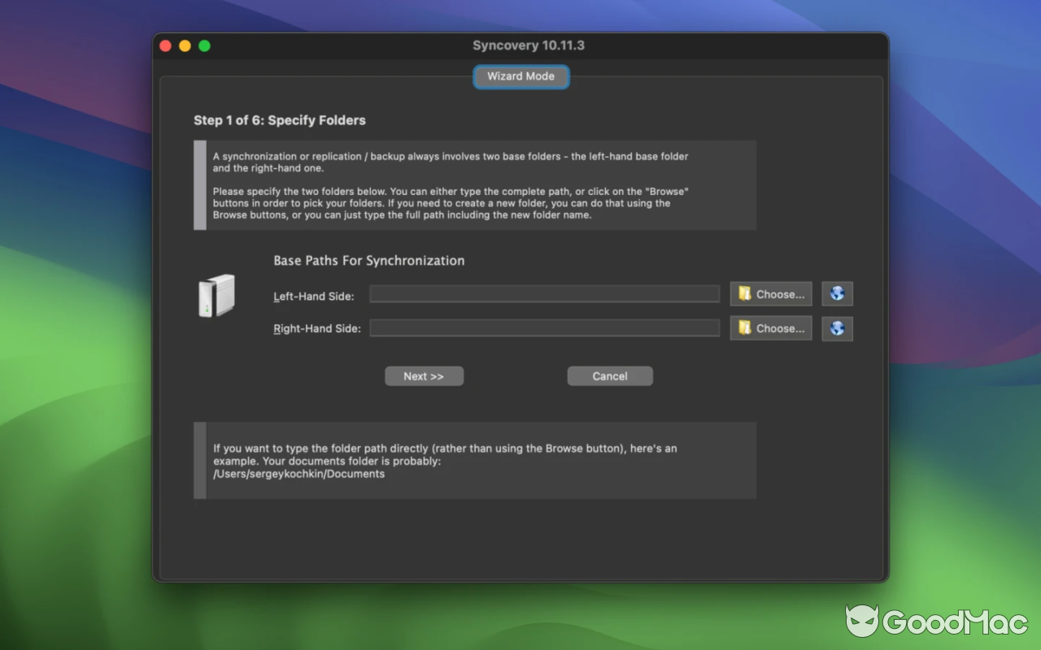Focus the Right-Hand Side path field
This screenshot has height=650, width=1041.
click(544, 327)
